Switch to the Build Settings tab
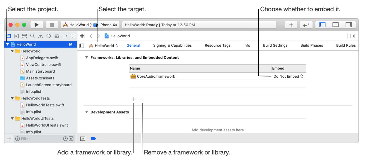 275,45
